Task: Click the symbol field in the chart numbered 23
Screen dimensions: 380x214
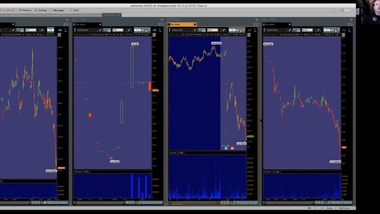Action: point(182,30)
